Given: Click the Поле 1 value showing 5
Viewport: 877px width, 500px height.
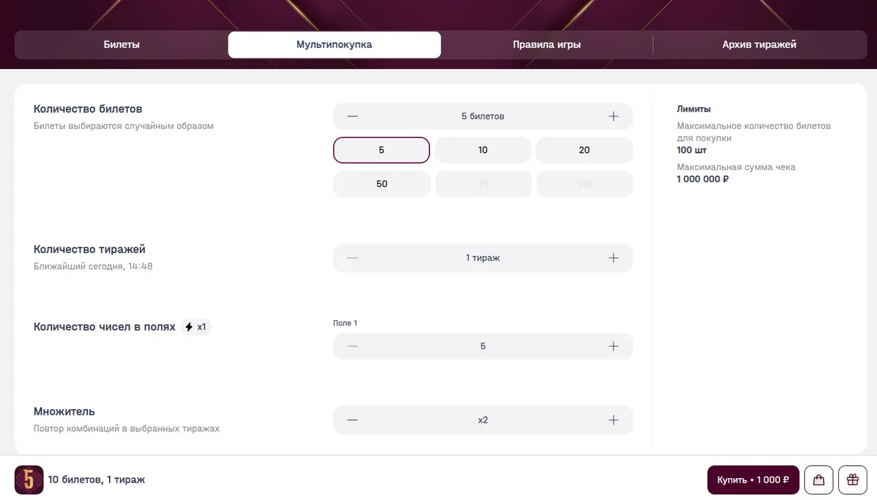Looking at the screenshot, I should [x=483, y=347].
